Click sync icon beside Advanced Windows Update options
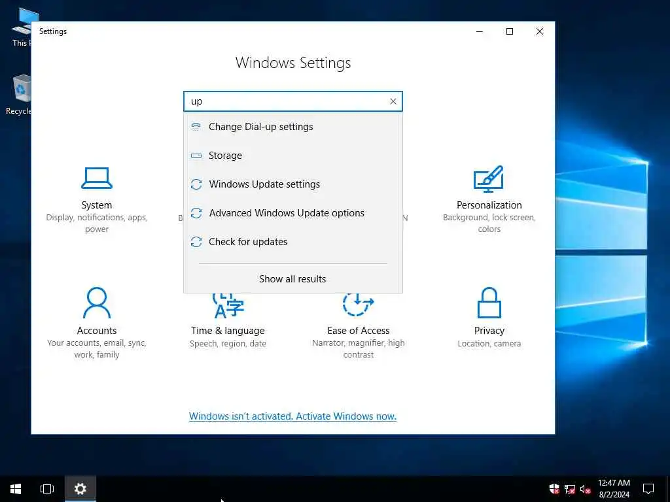This screenshot has width=670, height=502. click(x=196, y=212)
